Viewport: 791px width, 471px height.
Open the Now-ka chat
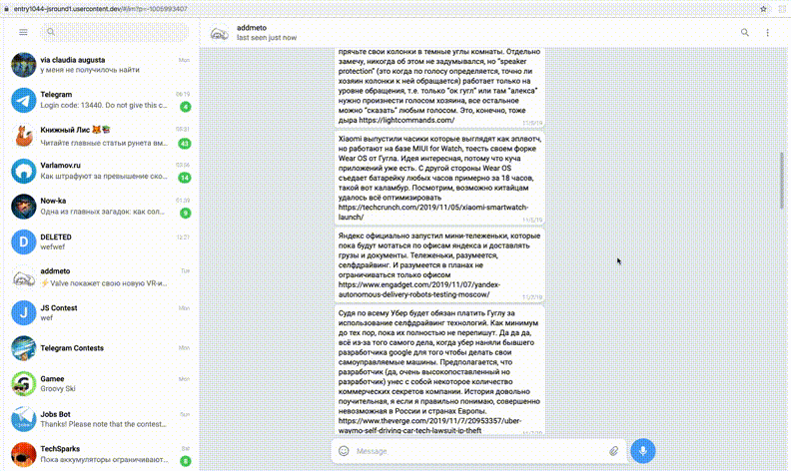pyautogui.click(x=101, y=207)
